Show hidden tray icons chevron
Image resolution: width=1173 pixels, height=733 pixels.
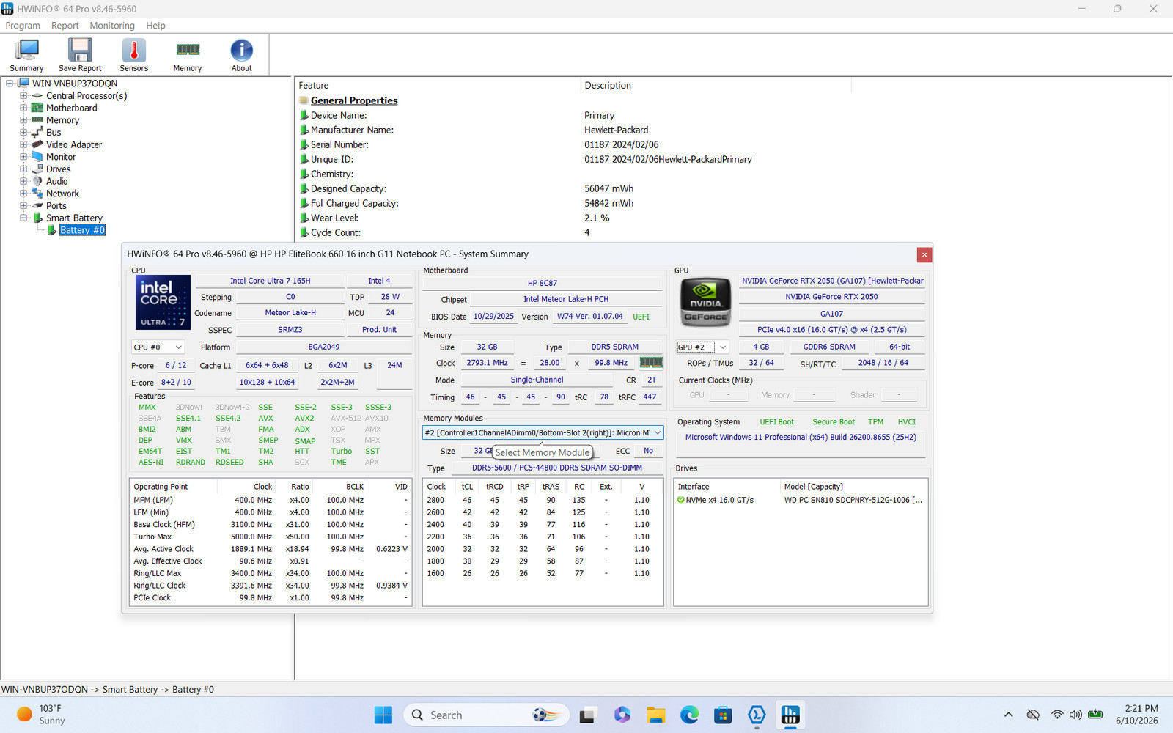pos(1008,715)
